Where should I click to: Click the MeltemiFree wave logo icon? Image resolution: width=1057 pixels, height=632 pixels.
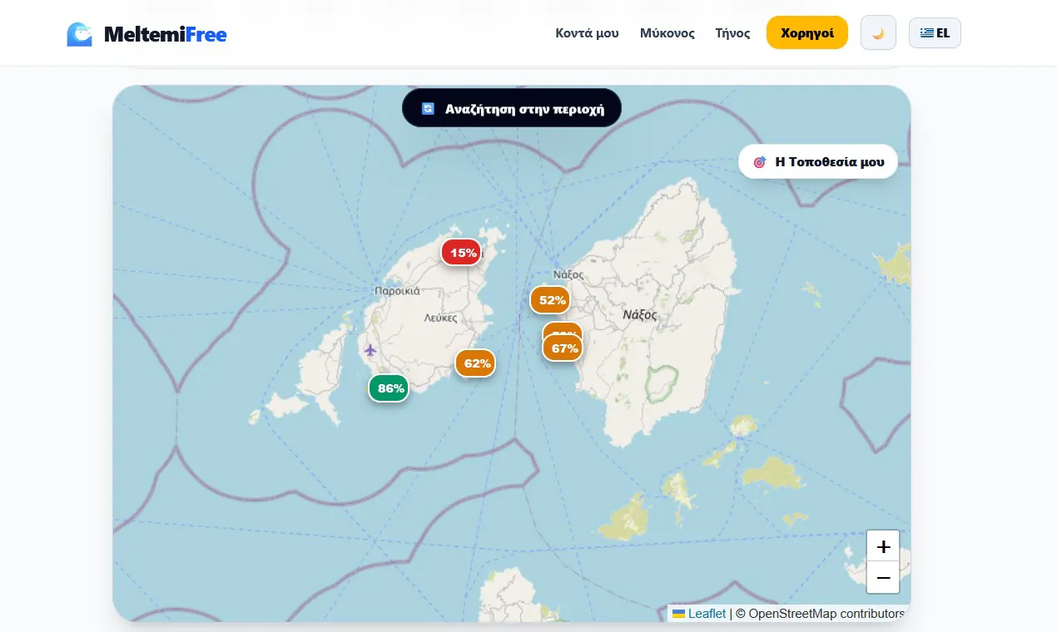[x=80, y=34]
